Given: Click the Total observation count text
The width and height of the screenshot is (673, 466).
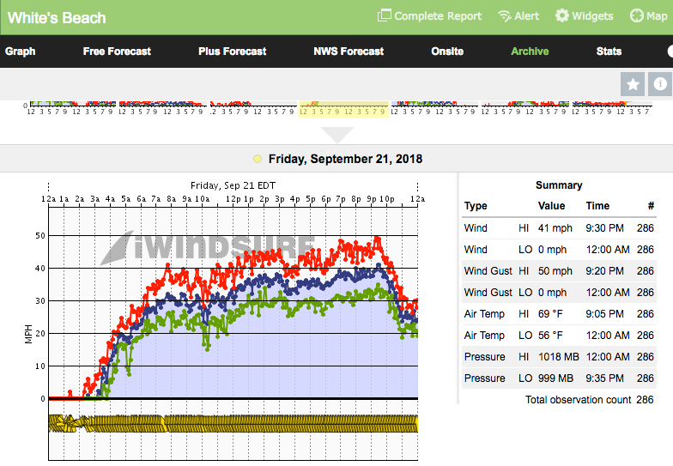Looking at the screenshot, I should coord(579,400).
